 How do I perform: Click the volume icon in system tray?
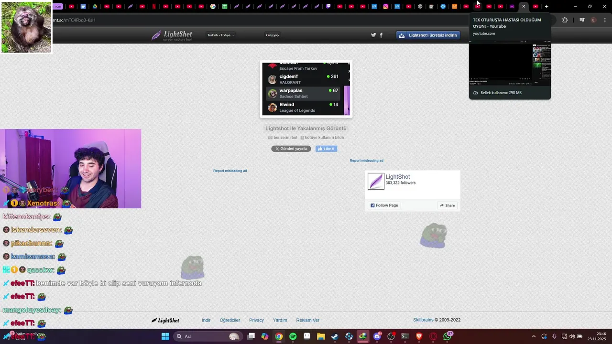(572, 336)
